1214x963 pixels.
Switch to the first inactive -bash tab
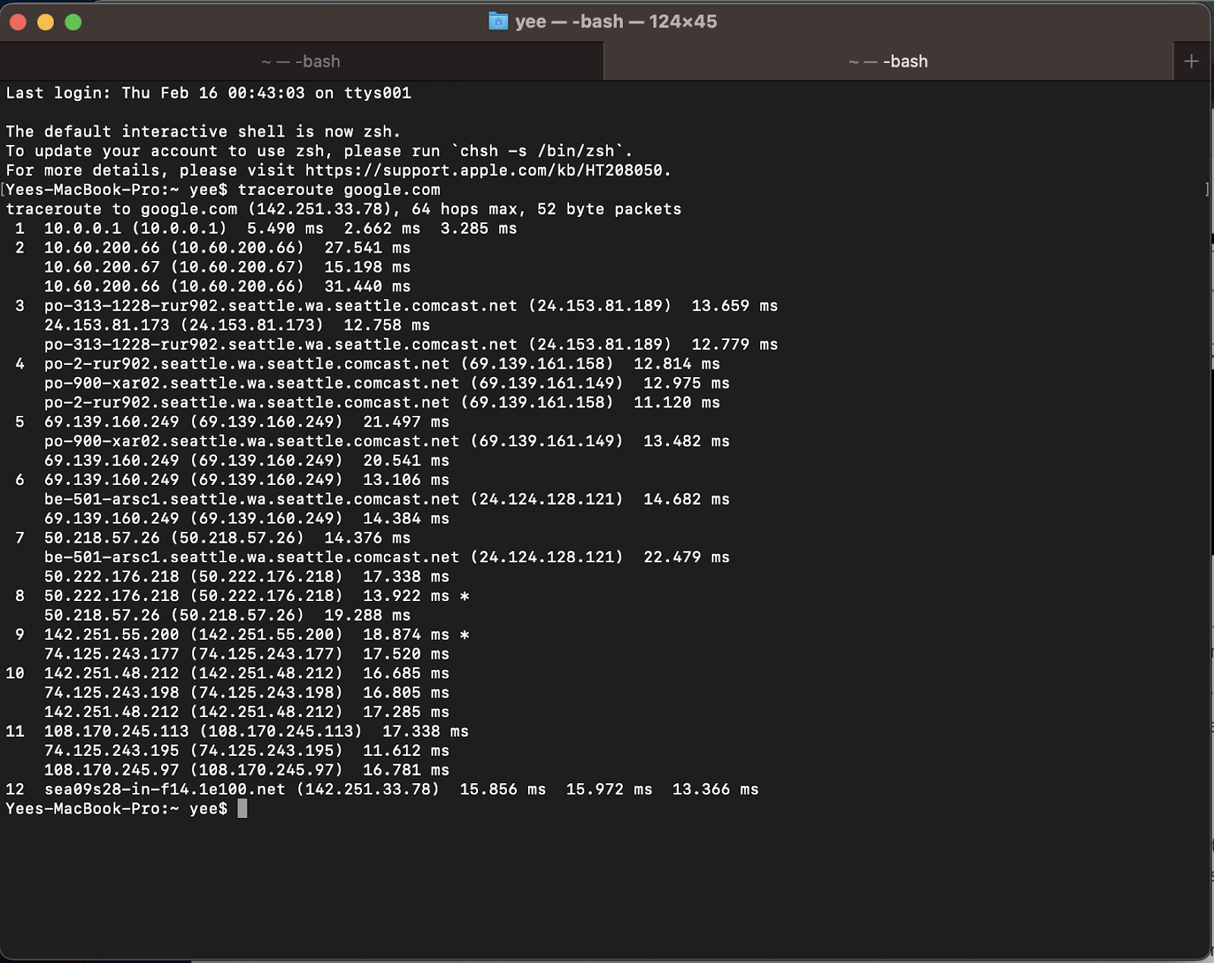(x=301, y=61)
